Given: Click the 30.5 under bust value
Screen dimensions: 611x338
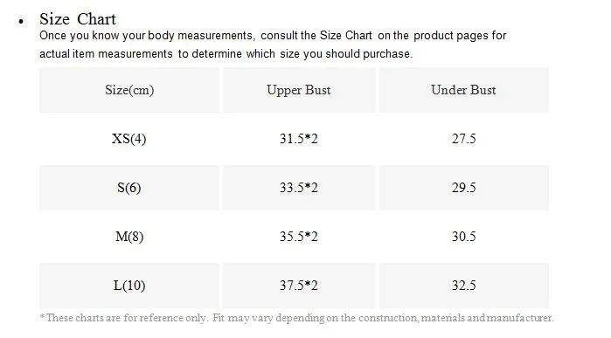Looking at the screenshot, I should 463,237.
